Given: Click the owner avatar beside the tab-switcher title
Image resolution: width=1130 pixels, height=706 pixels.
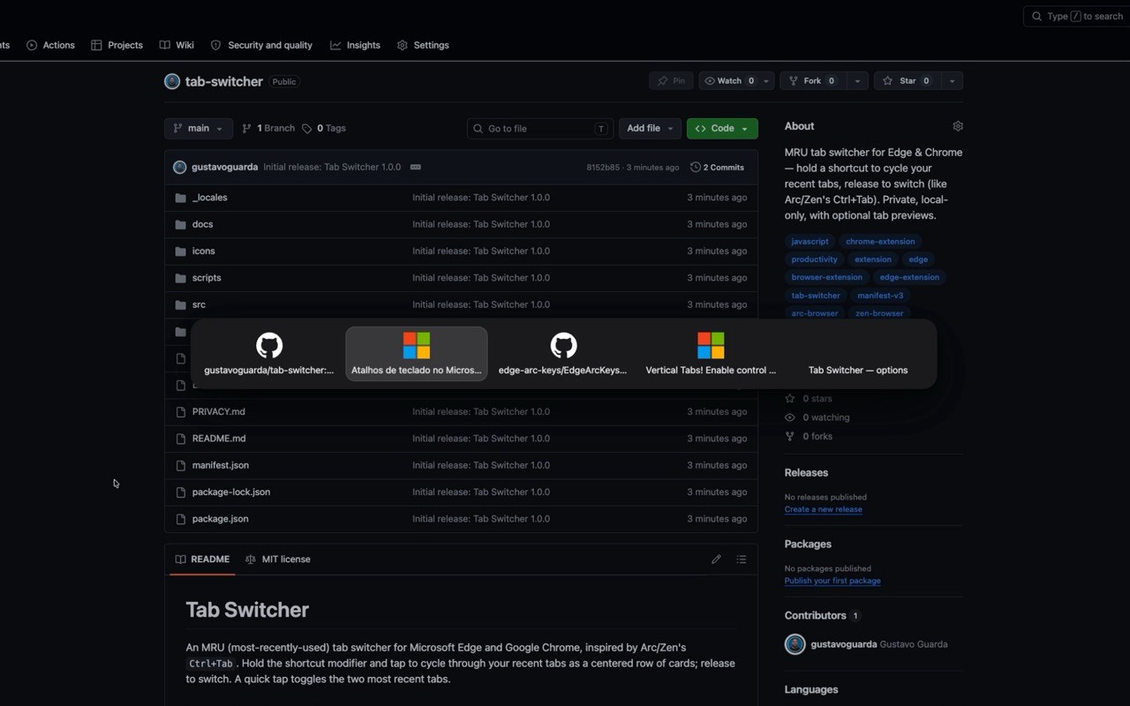Looking at the screenshot, I should pos(172,81).
